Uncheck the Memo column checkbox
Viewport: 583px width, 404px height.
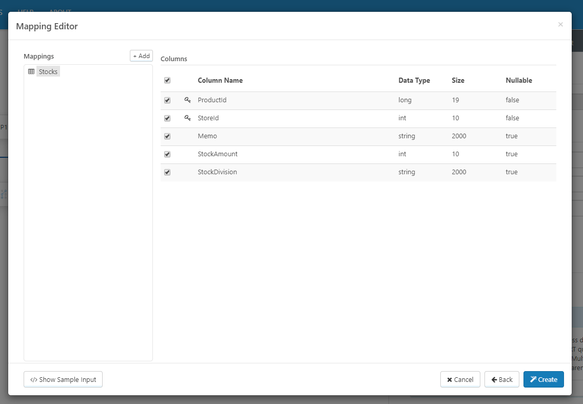pos(167,136)
